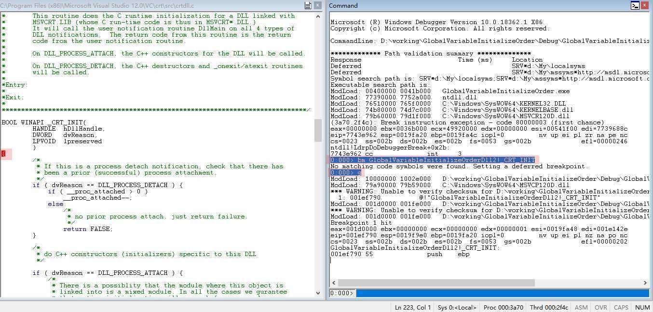653x312 pixels.
Task: Click 'No matching code symbols were found' message
Action: pos(460,166)
